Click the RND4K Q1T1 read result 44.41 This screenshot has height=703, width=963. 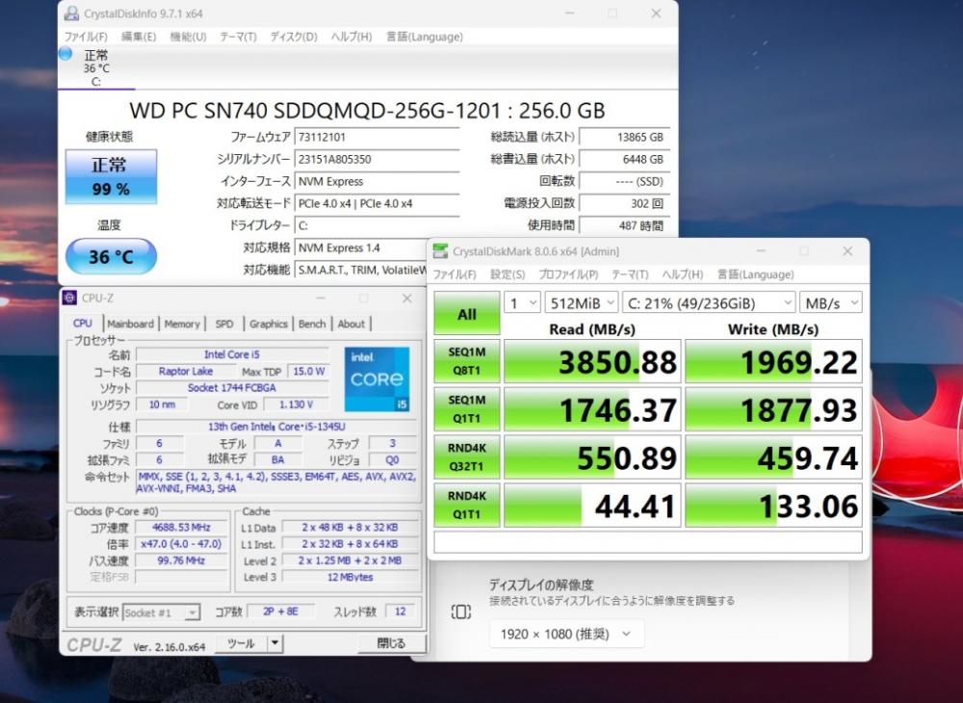(592, 505)
